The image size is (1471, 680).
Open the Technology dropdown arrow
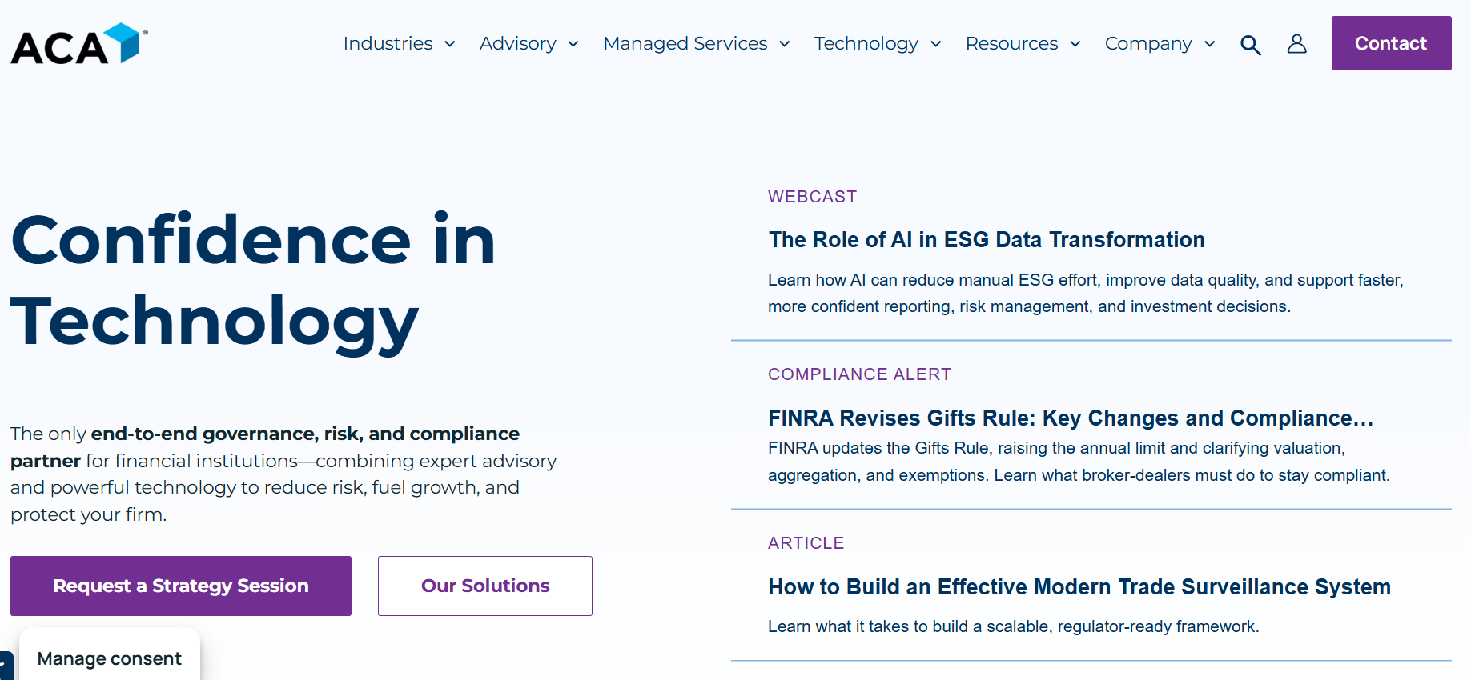[x=936, y=44]
